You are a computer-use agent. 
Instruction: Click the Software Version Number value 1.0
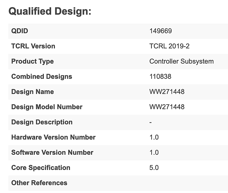(154, 152)
